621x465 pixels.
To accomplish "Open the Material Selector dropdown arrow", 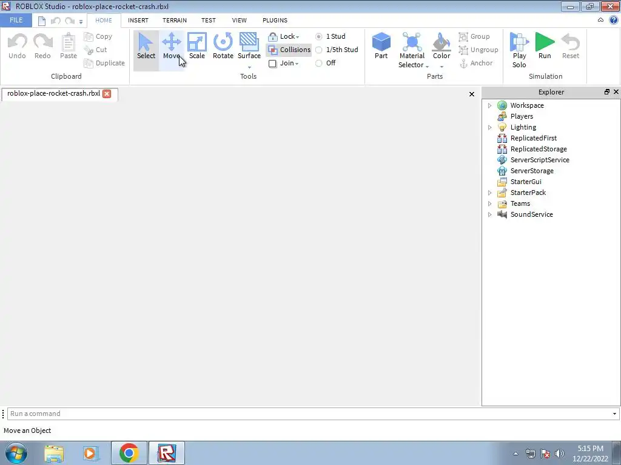I will (x=428, y=66).
